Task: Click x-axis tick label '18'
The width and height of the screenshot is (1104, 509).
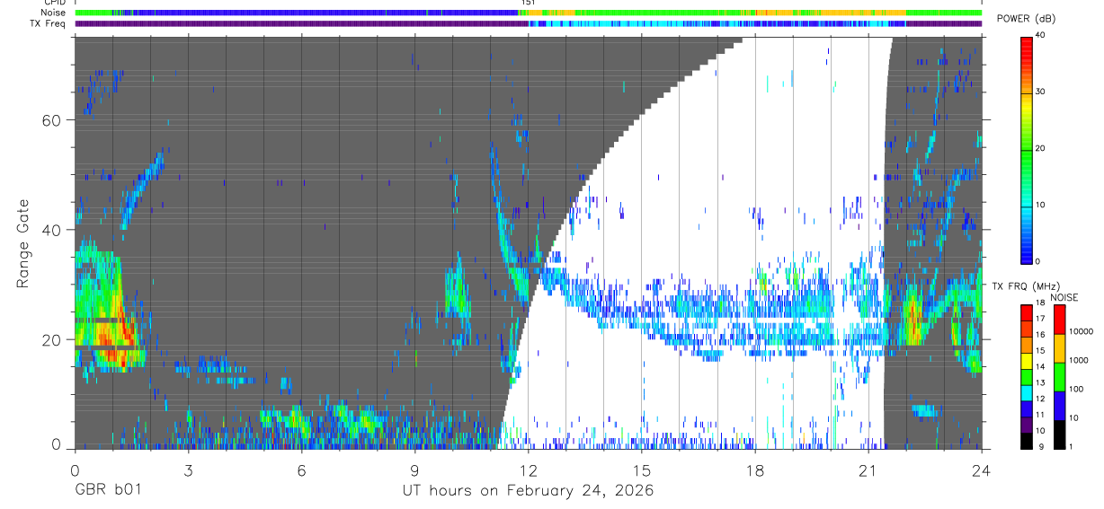Action: pyautogui.click(x=754, y=470)
